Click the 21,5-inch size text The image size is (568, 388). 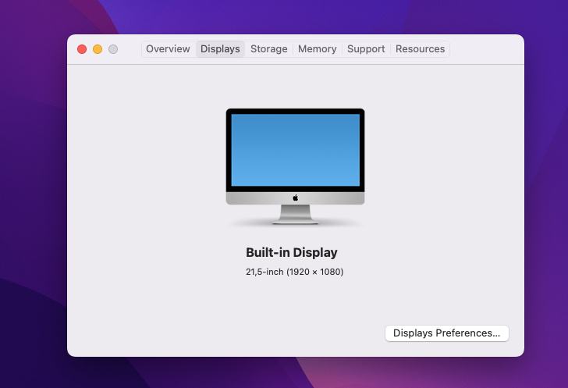[264, 272]
